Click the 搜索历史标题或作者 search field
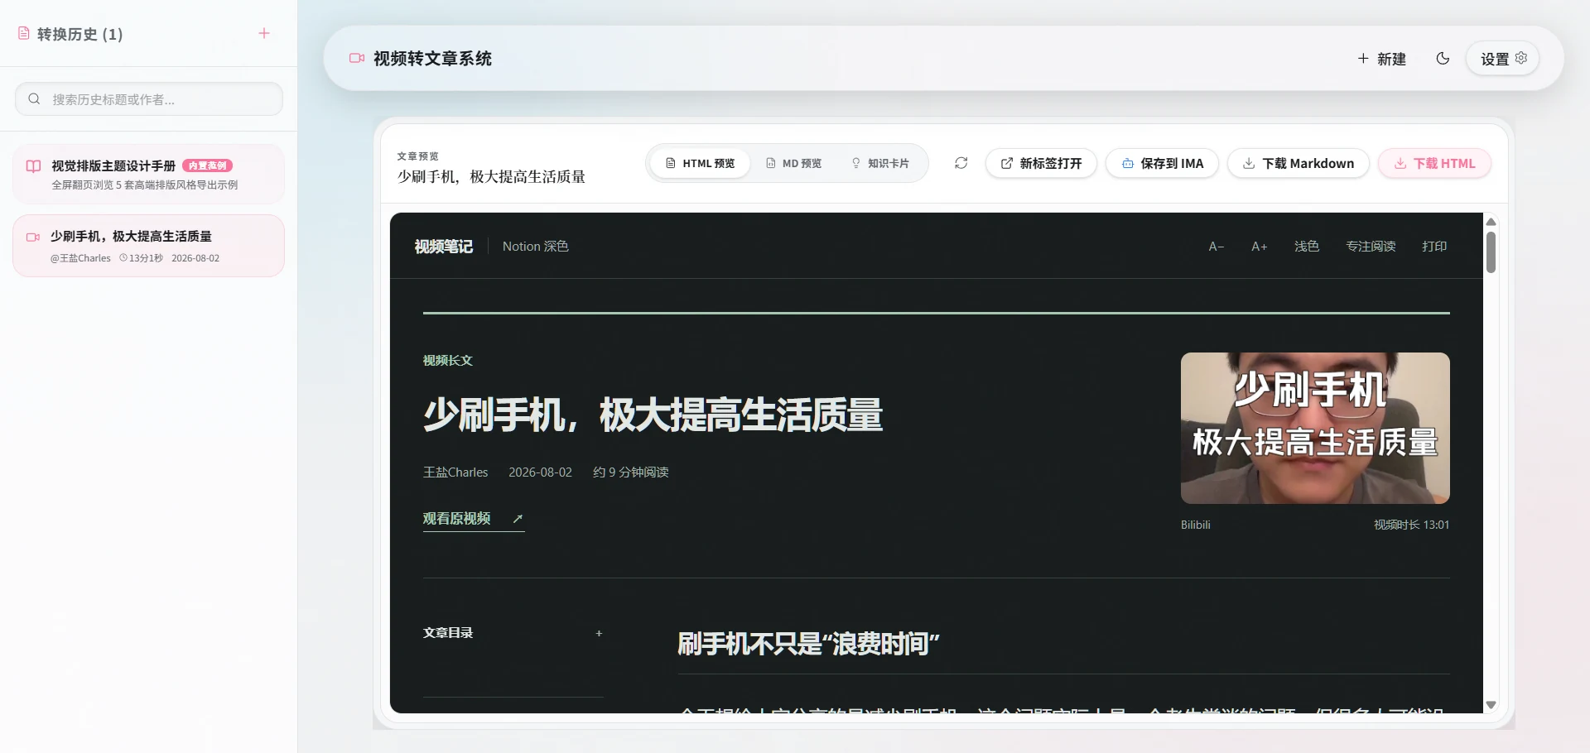 click(149, 99)
